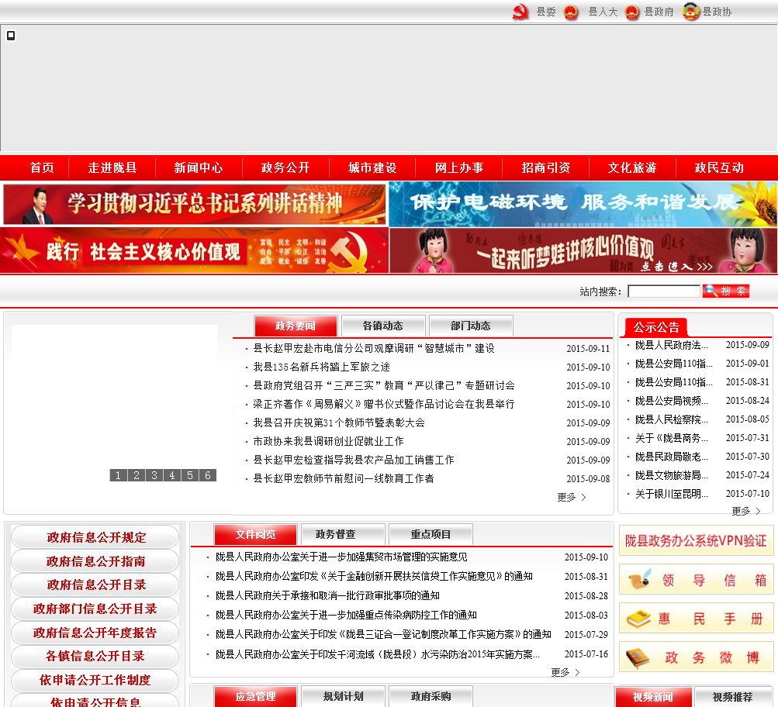Switch to the 政务要闻 tab

tap(296, 326)
